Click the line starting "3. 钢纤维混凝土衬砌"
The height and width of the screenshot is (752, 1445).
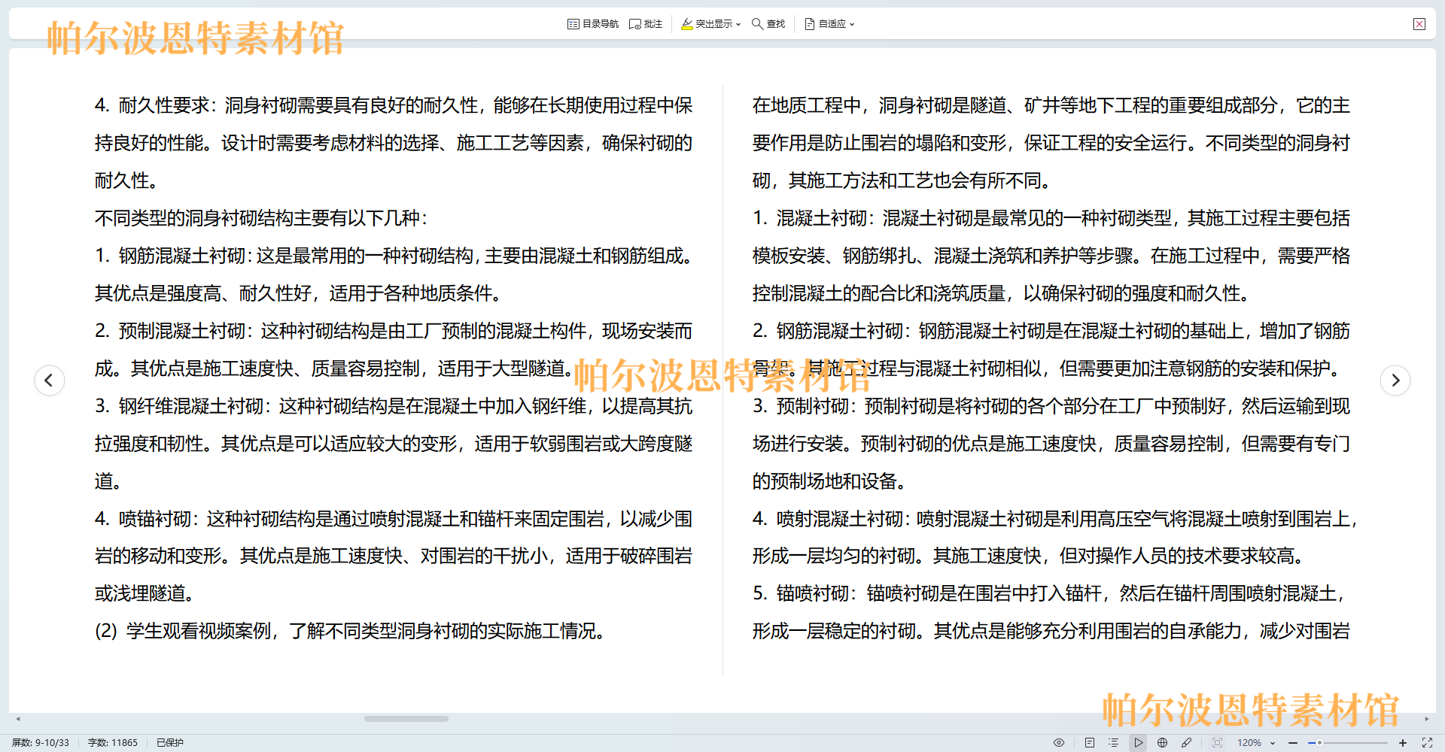(394, 406)
